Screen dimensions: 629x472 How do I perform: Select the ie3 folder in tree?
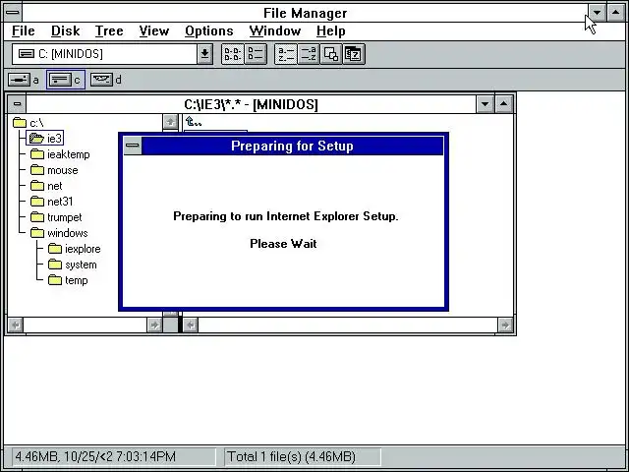[x=45, y=138]
